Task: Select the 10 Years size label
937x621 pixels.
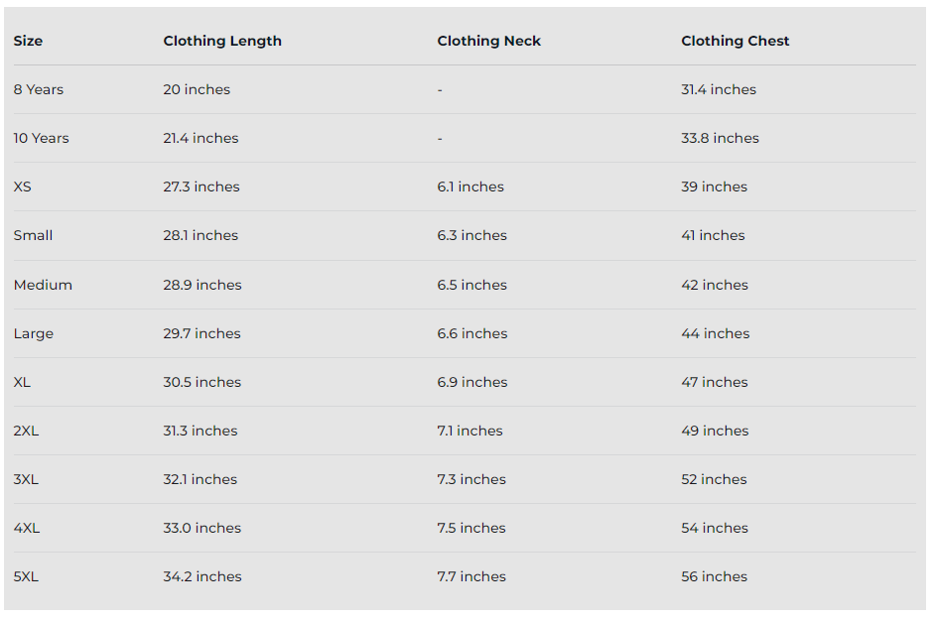Action: 42,138
